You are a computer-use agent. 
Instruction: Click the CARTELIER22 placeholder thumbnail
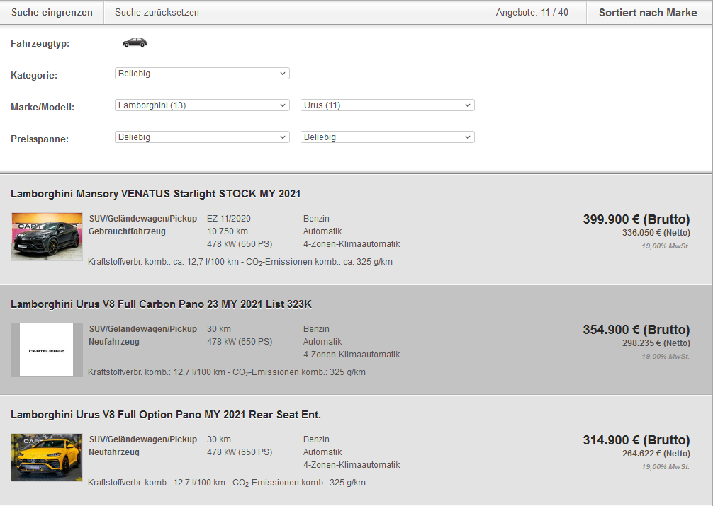tap(46, 350)
